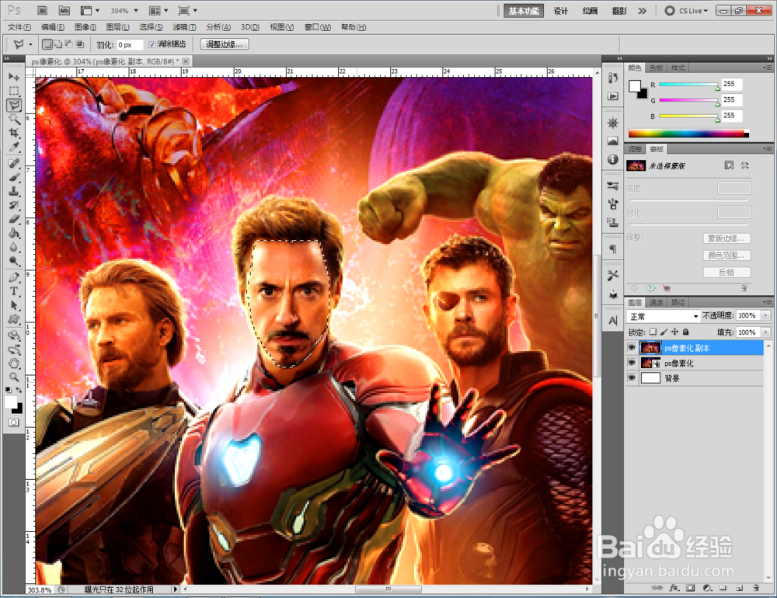This screenshot has width=777, height=598.
Task: Toggle lock all padlock icon
Action: (686, 332)
